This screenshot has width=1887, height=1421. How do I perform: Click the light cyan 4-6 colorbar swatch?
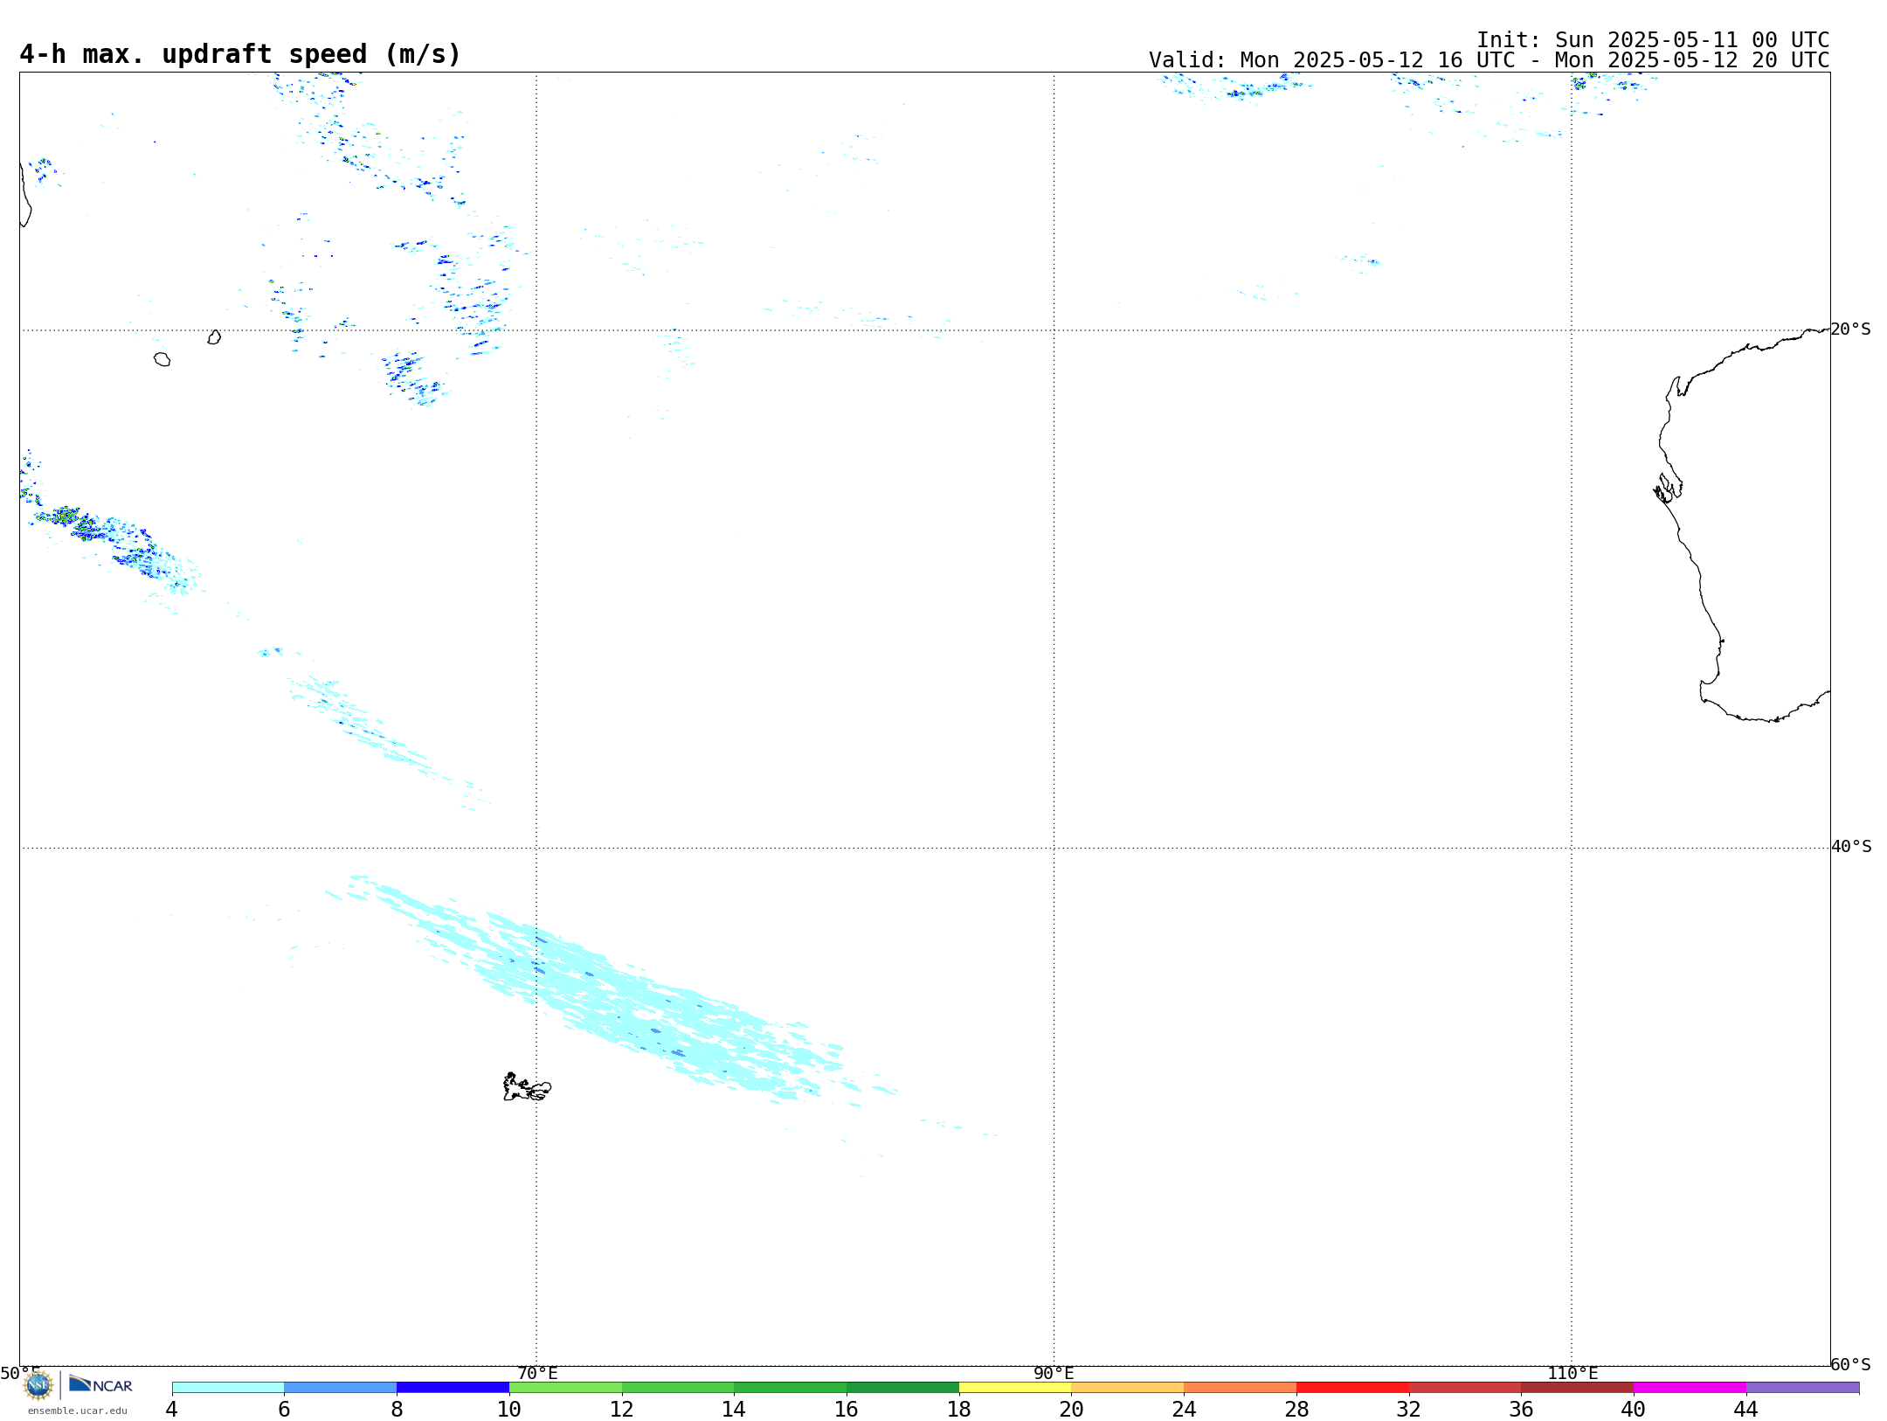point(228,1387)
